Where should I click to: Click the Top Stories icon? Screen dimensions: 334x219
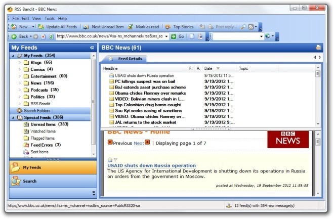pos(168,27)
